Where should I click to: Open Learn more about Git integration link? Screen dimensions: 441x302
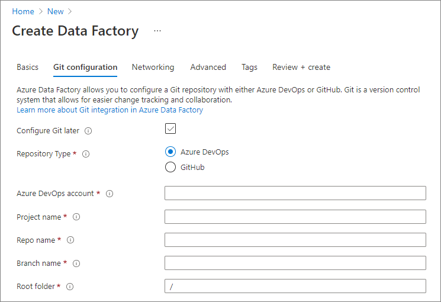110,110
